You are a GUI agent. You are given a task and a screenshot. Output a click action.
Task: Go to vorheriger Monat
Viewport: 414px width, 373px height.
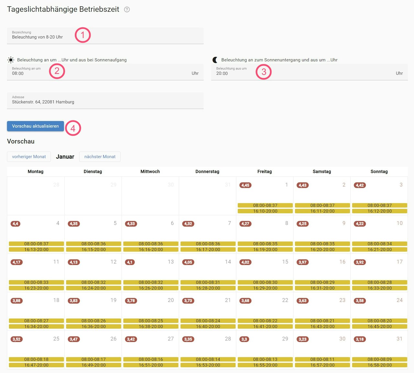click(x=29, y=157)
